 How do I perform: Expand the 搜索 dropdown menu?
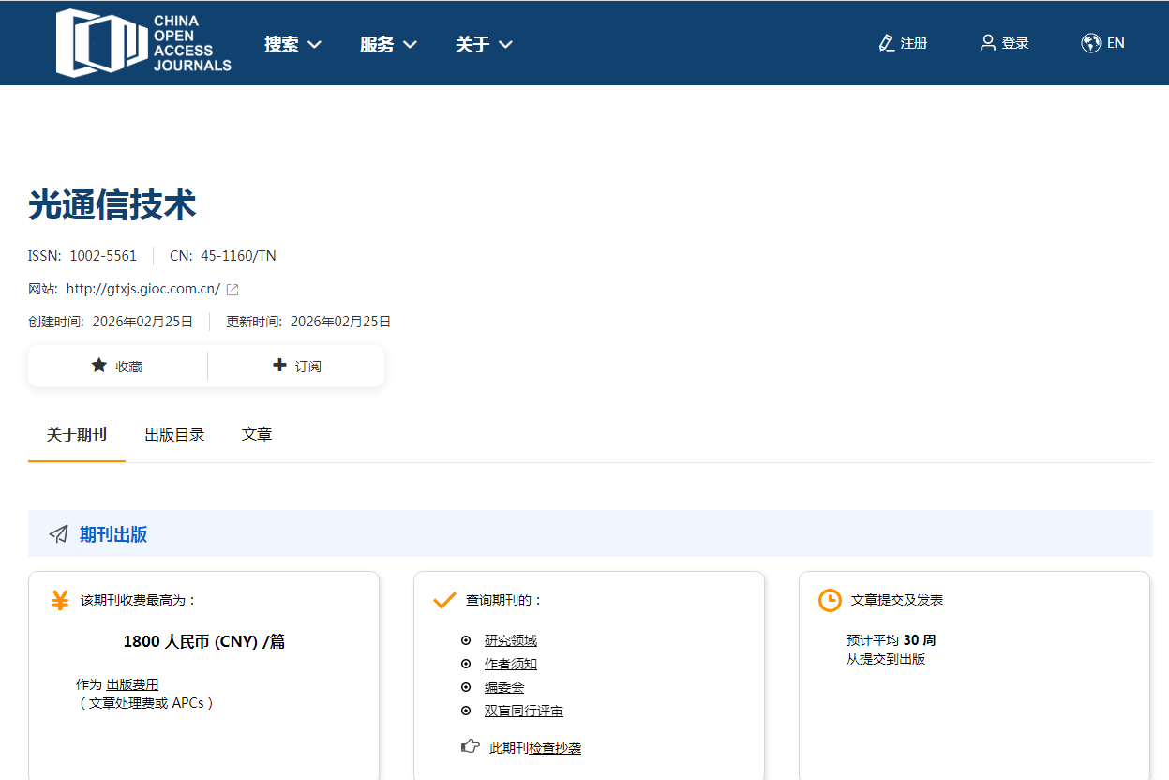click(x=292, y=44)
